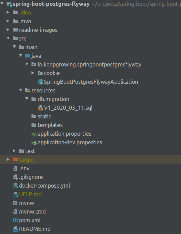181x234 pixels.
Task: Select application.properties file name
Action: [x=65, y=134]
